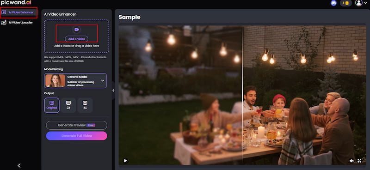Screen dimensions: 370x170
Task: Click the 'Output' label
Action: tap(49, 93)
